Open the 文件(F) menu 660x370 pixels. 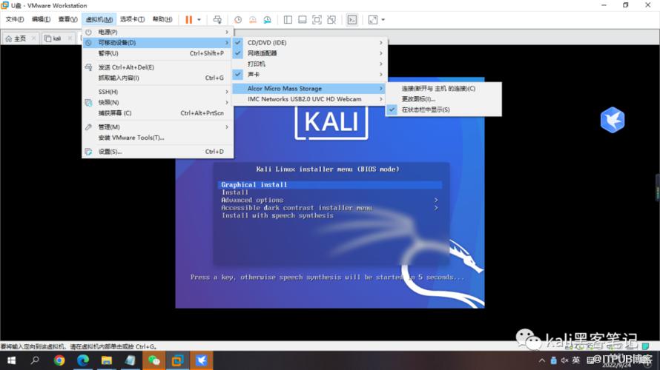click(15, 19)
